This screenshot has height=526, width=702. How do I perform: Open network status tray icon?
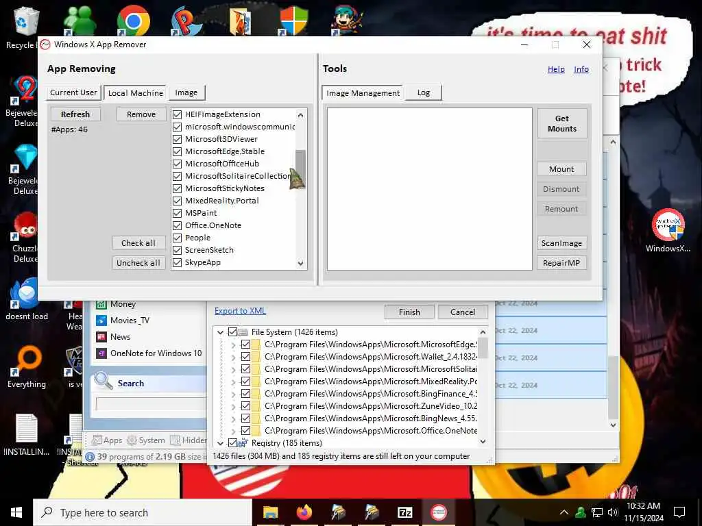597,512
